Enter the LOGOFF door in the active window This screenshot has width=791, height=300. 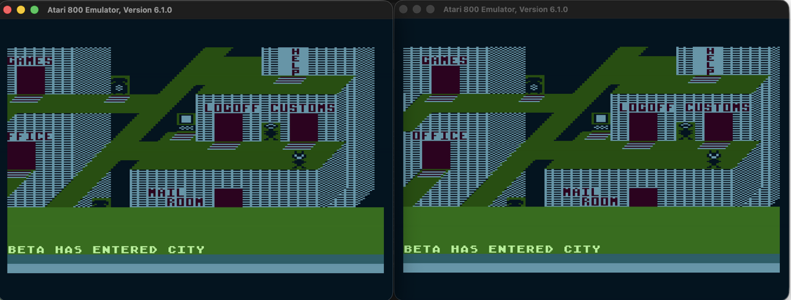pos(228,128)
